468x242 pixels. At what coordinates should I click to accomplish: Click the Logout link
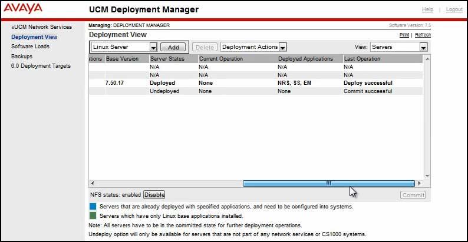[454, 9]
